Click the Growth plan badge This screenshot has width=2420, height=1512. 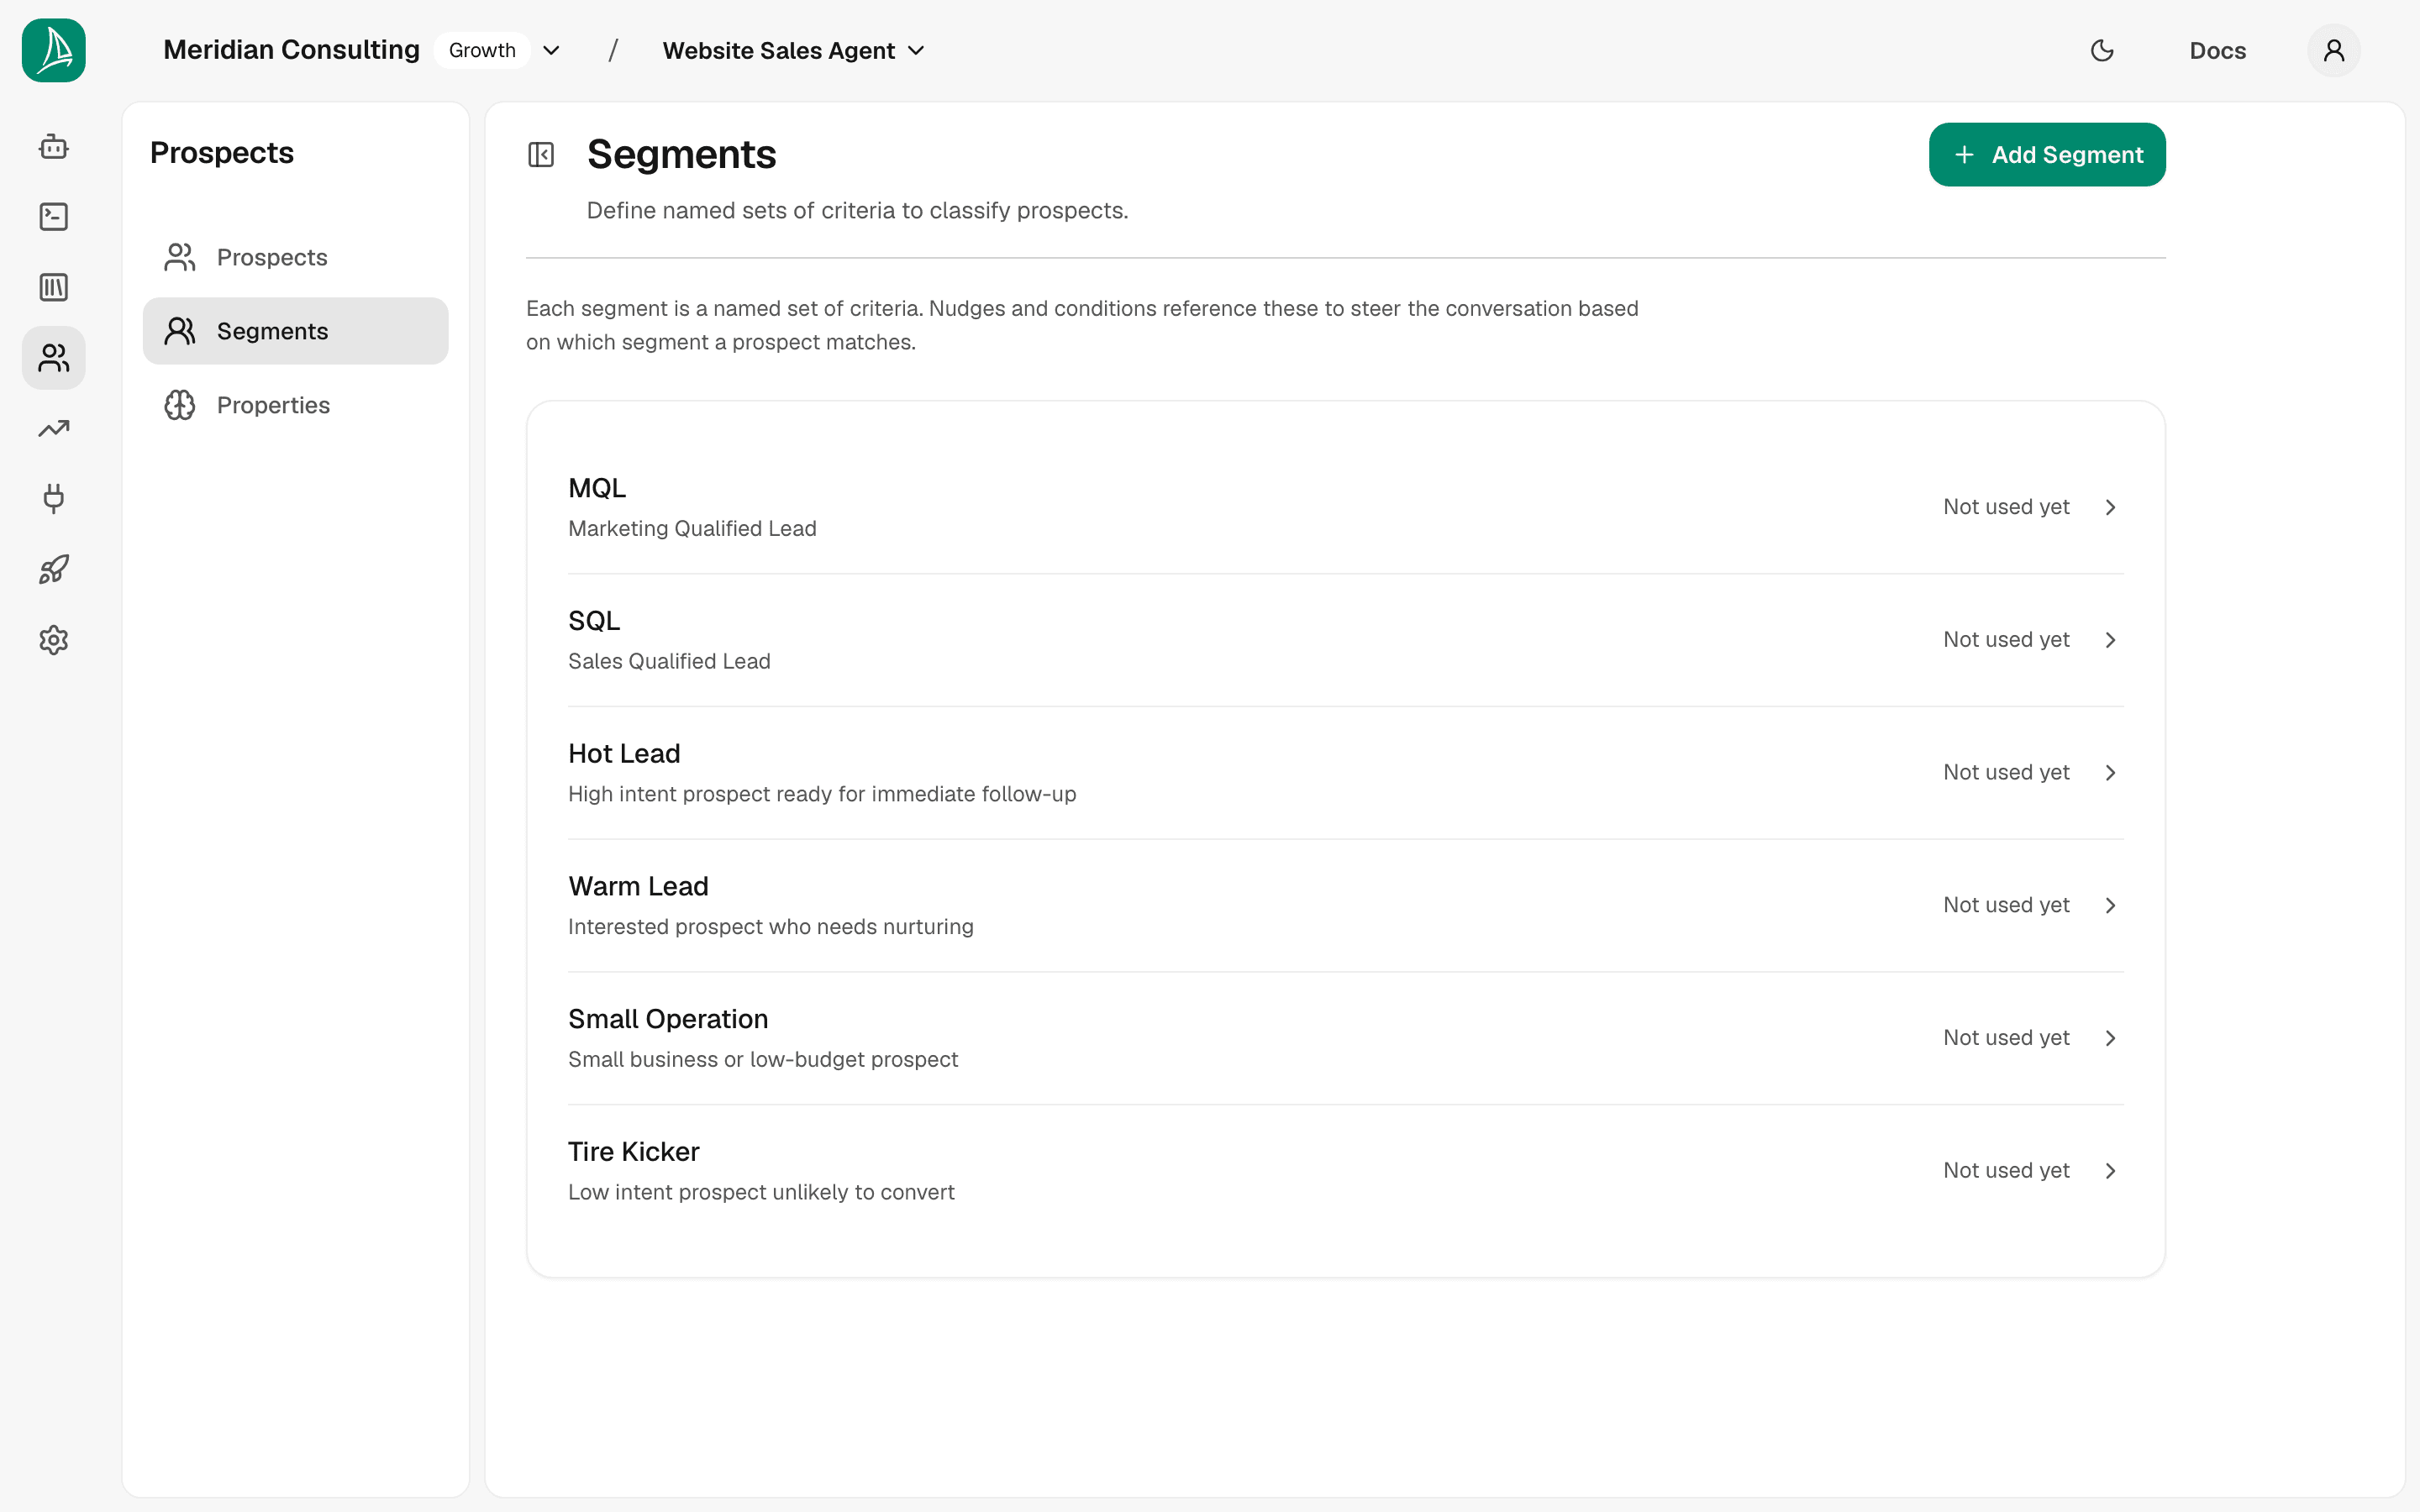coord(482,50)
